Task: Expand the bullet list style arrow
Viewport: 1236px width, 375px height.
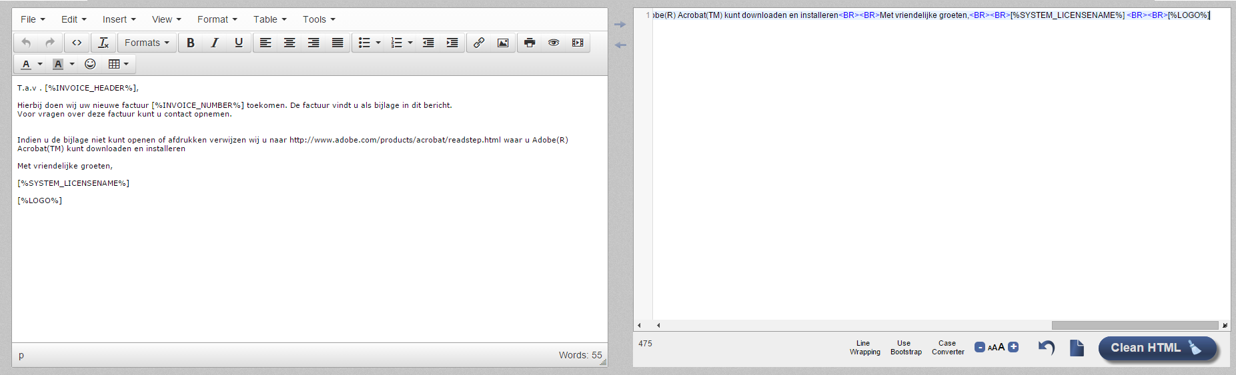Action: click(x=378, y=43)
